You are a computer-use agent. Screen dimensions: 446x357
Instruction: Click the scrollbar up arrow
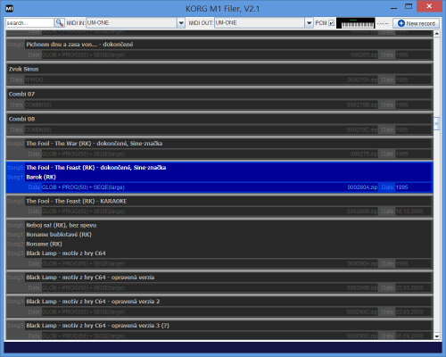(x=436, y=34)
